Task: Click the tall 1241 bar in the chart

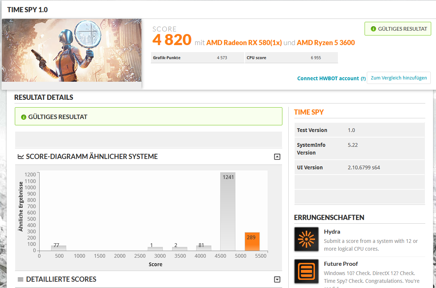Action: point(228,211)
